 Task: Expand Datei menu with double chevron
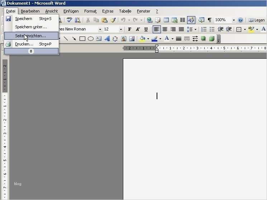point(31,51)
